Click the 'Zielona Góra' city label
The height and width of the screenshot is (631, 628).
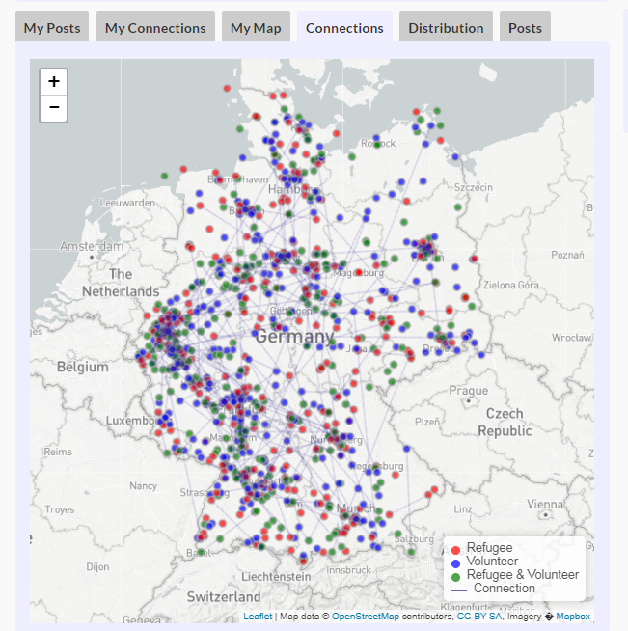pyautogui.click(x=511, y=286)
